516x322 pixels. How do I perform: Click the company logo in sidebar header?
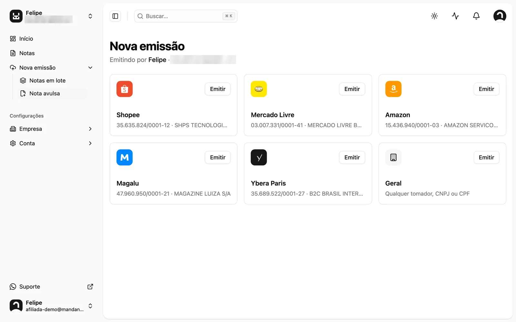click(16, 16)
